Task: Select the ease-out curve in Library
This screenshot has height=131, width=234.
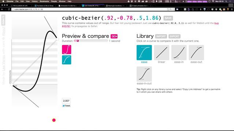Action: (x=196, y=52)
